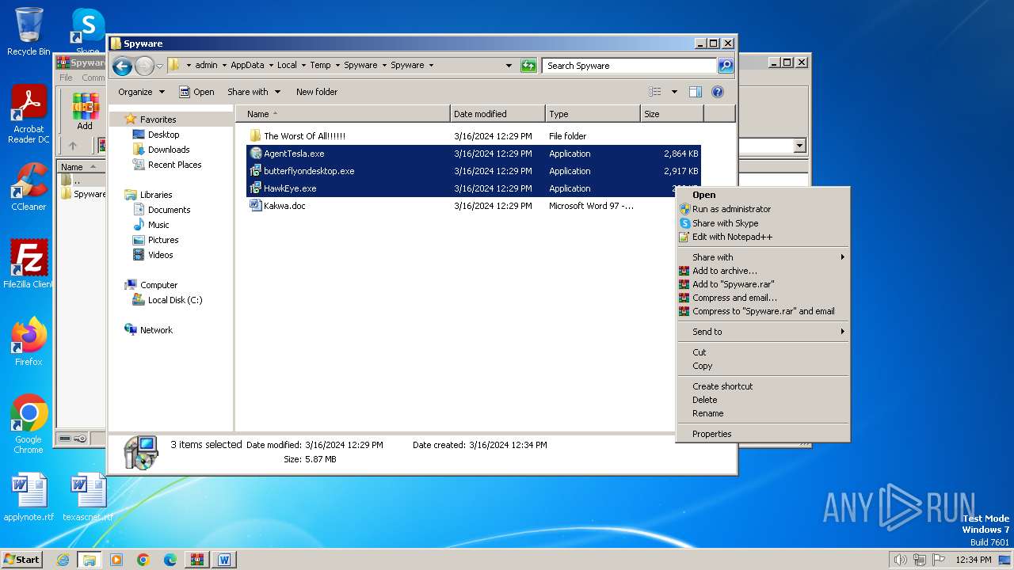
Task: Sort by Type column header
Action: point(593,114)
